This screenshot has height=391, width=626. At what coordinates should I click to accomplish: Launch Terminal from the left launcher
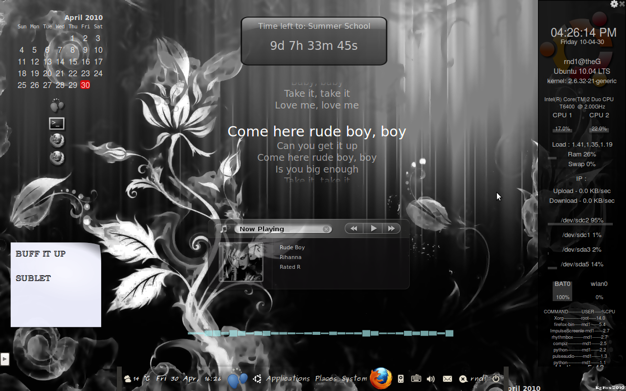(57, 123)
